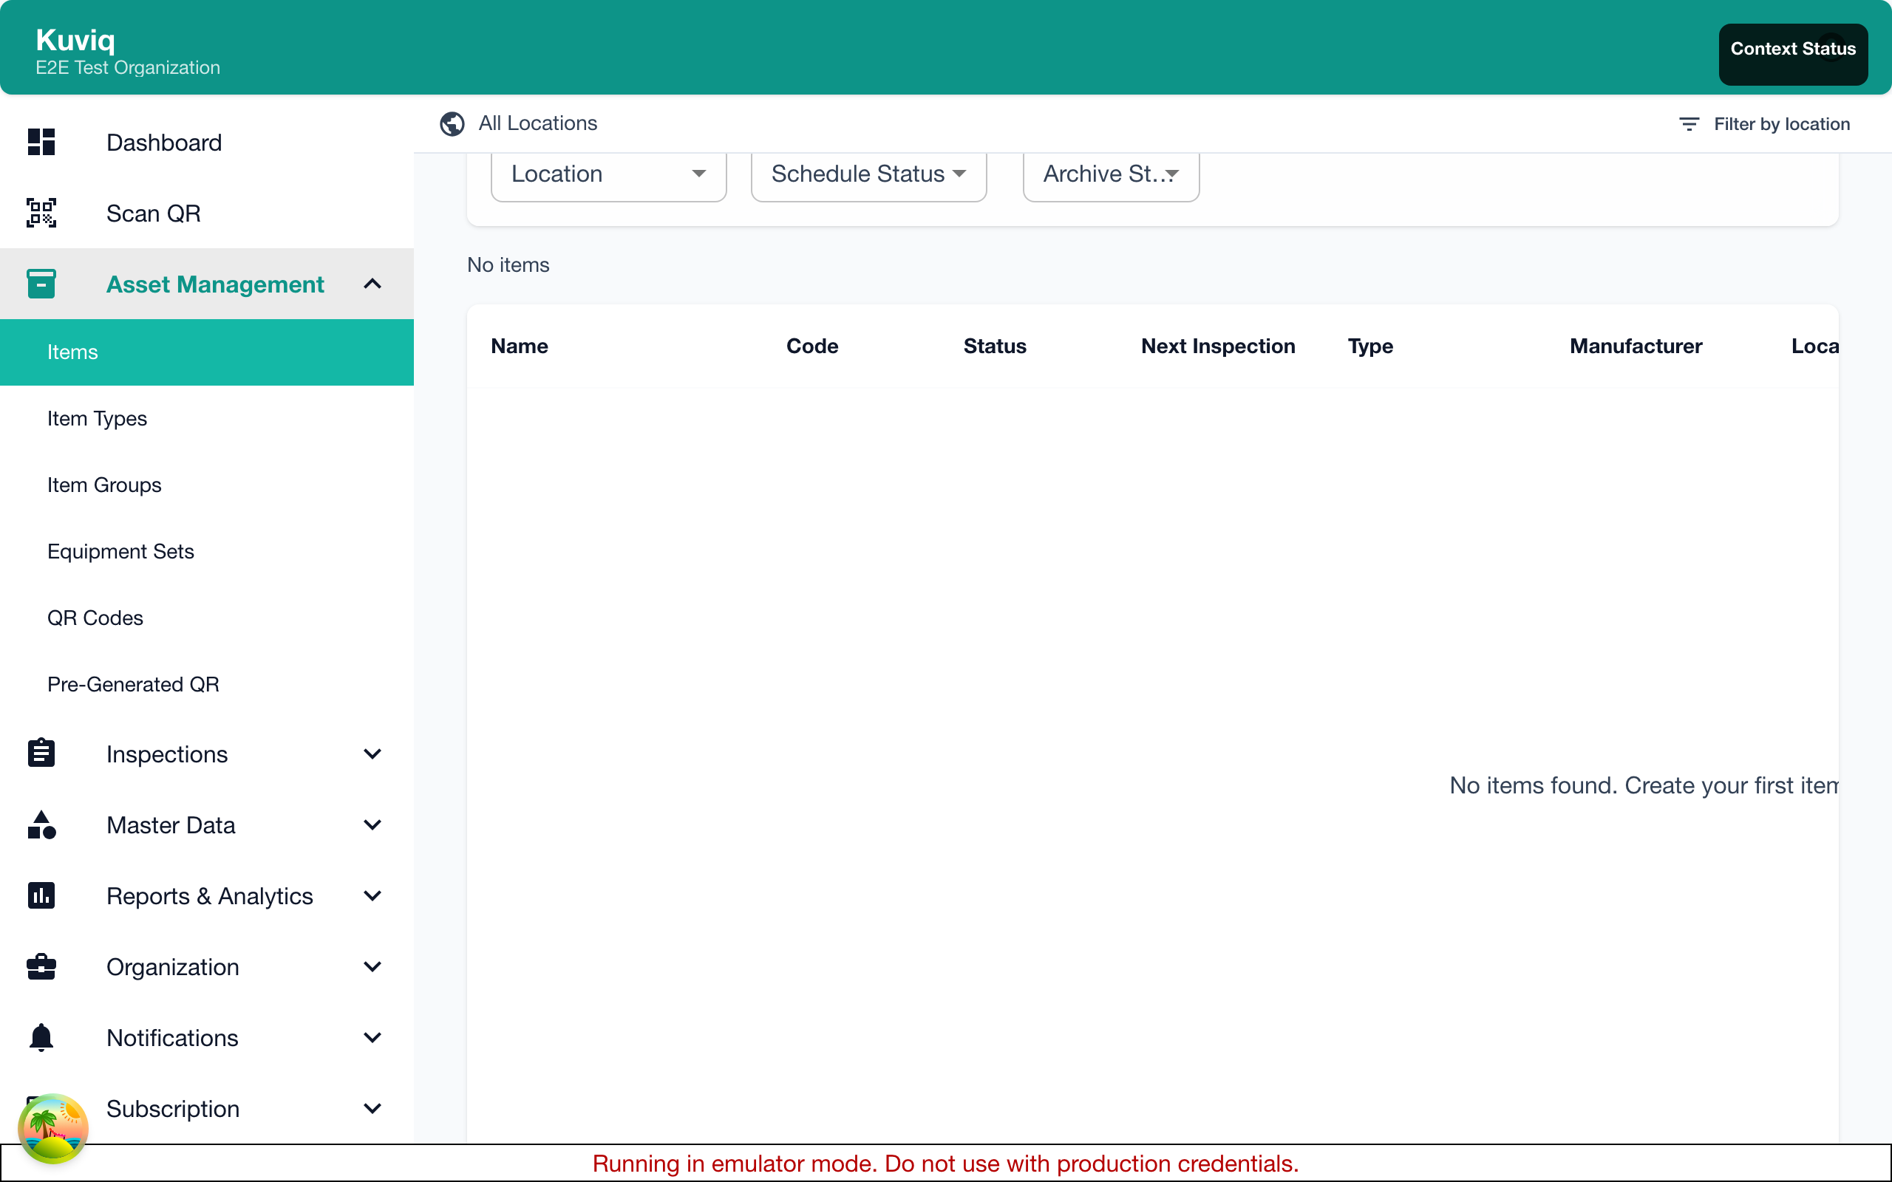Select the Items submenu entry

click(206, 352)
